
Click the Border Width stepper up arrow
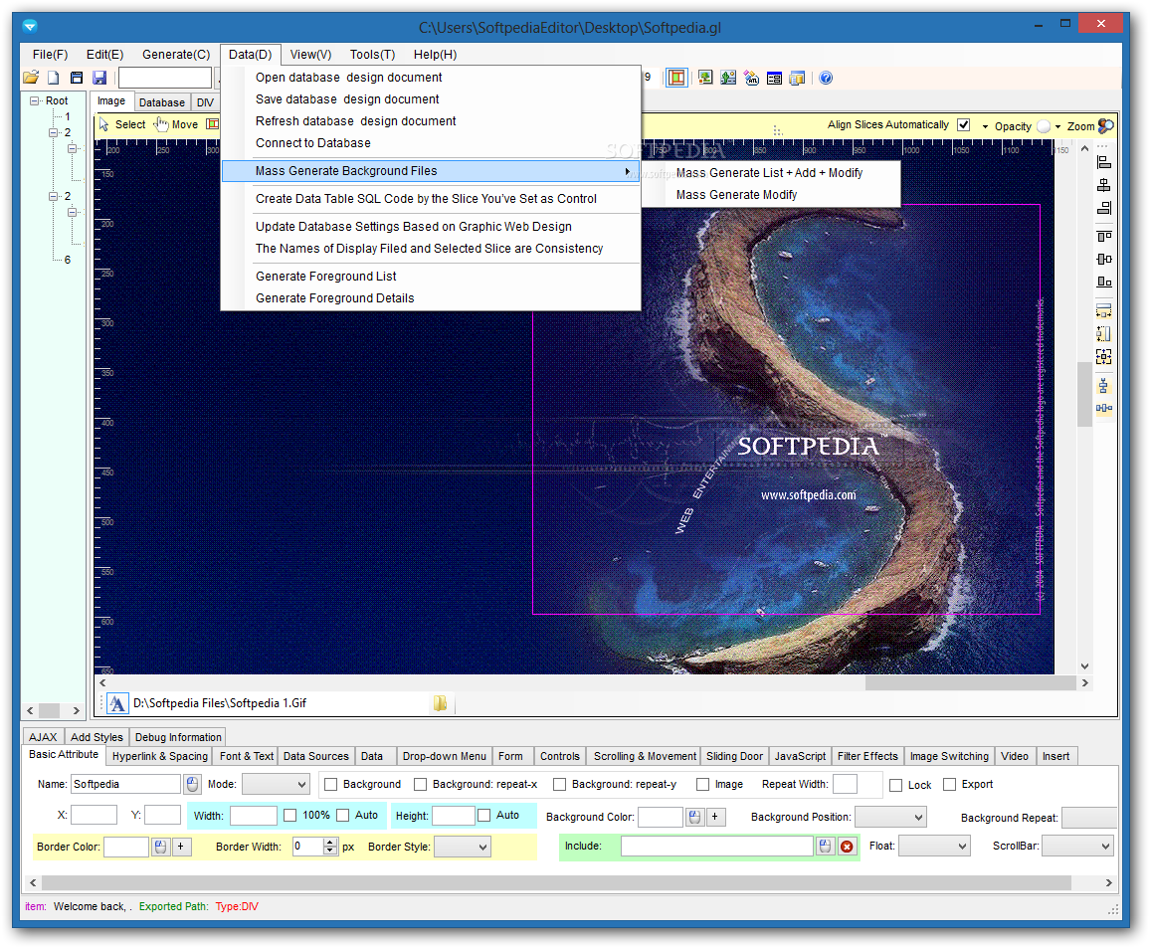click(x=330, y=843)
